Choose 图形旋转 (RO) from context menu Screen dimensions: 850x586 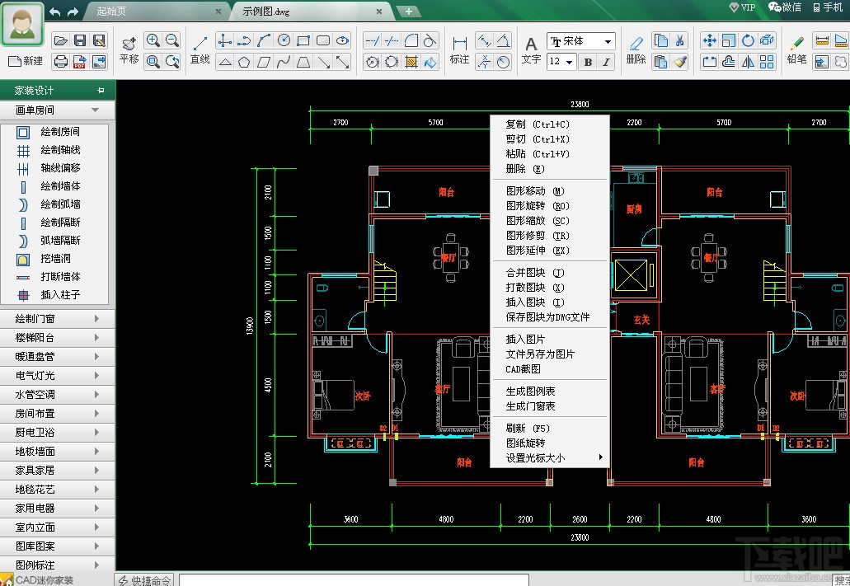[538, 206]
